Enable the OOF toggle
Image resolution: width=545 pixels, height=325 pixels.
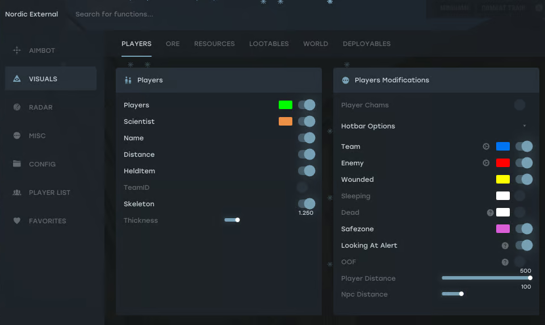pos(519,262)
